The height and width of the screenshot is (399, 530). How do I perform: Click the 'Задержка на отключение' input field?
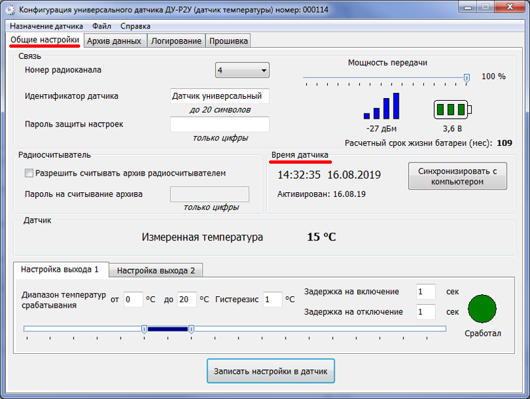click(426, 312)
